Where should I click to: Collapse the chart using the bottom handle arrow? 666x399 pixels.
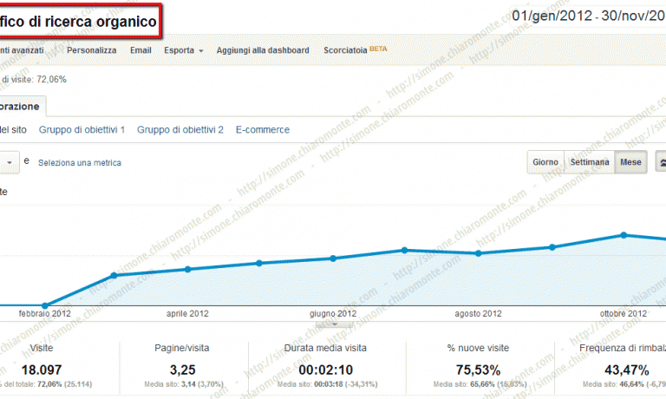[334, 324]
